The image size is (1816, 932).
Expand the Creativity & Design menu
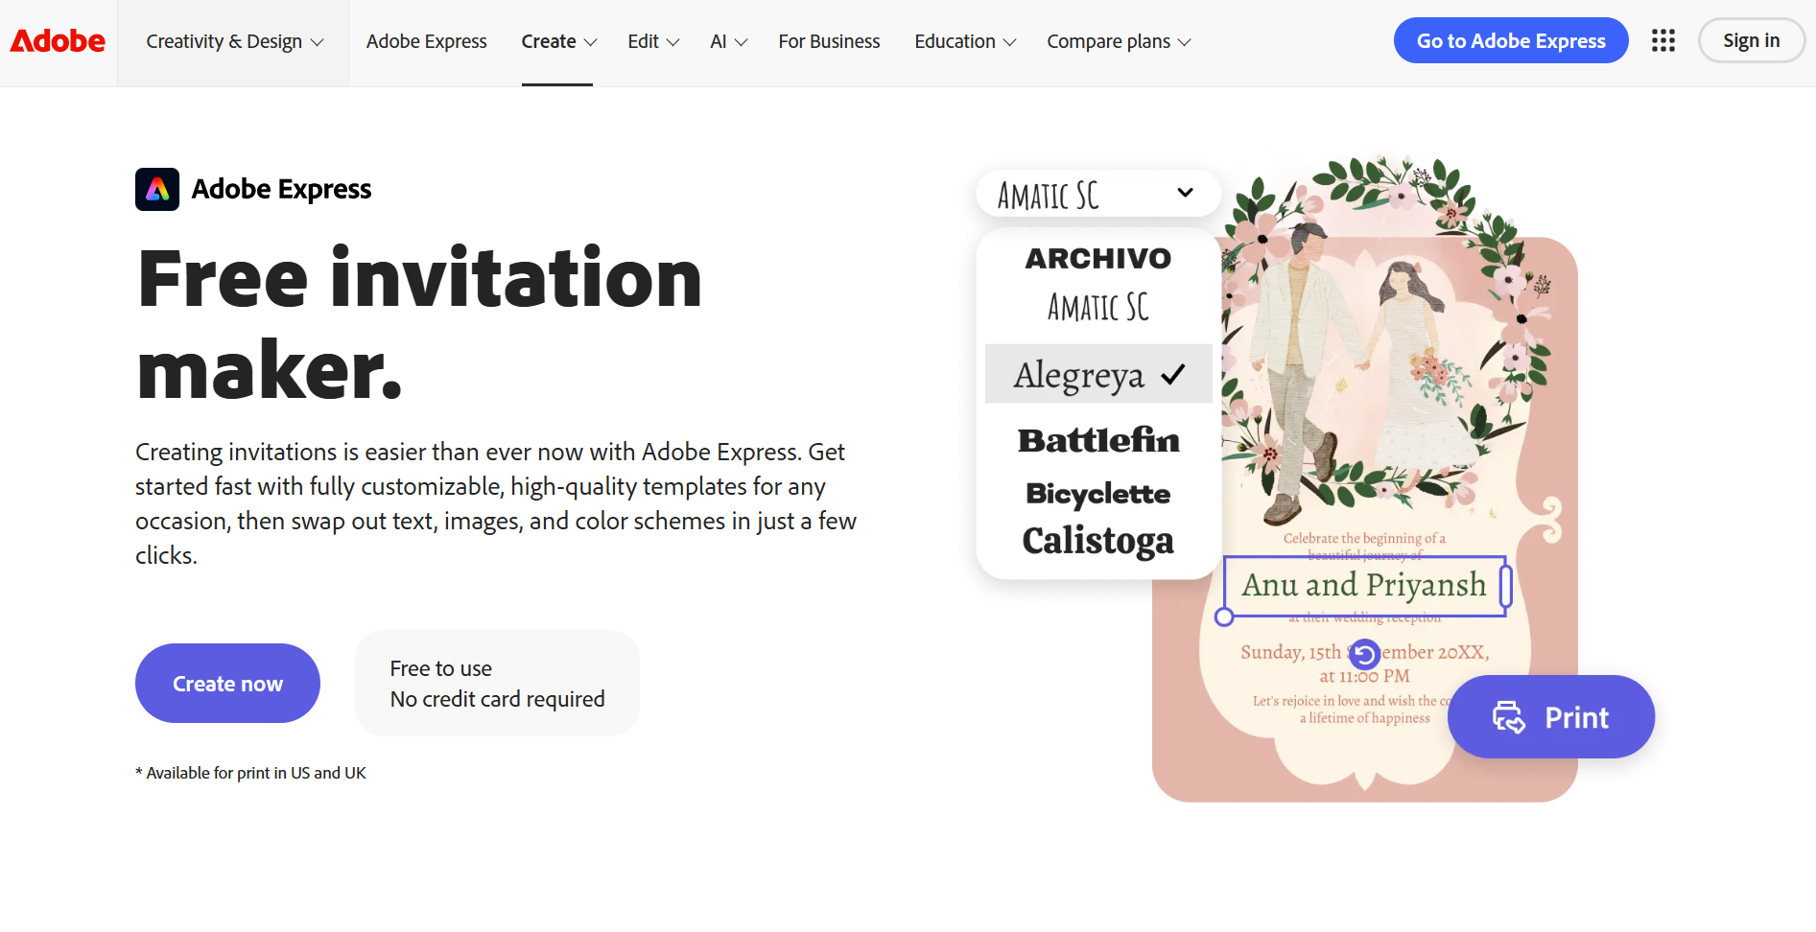(235, 41)
